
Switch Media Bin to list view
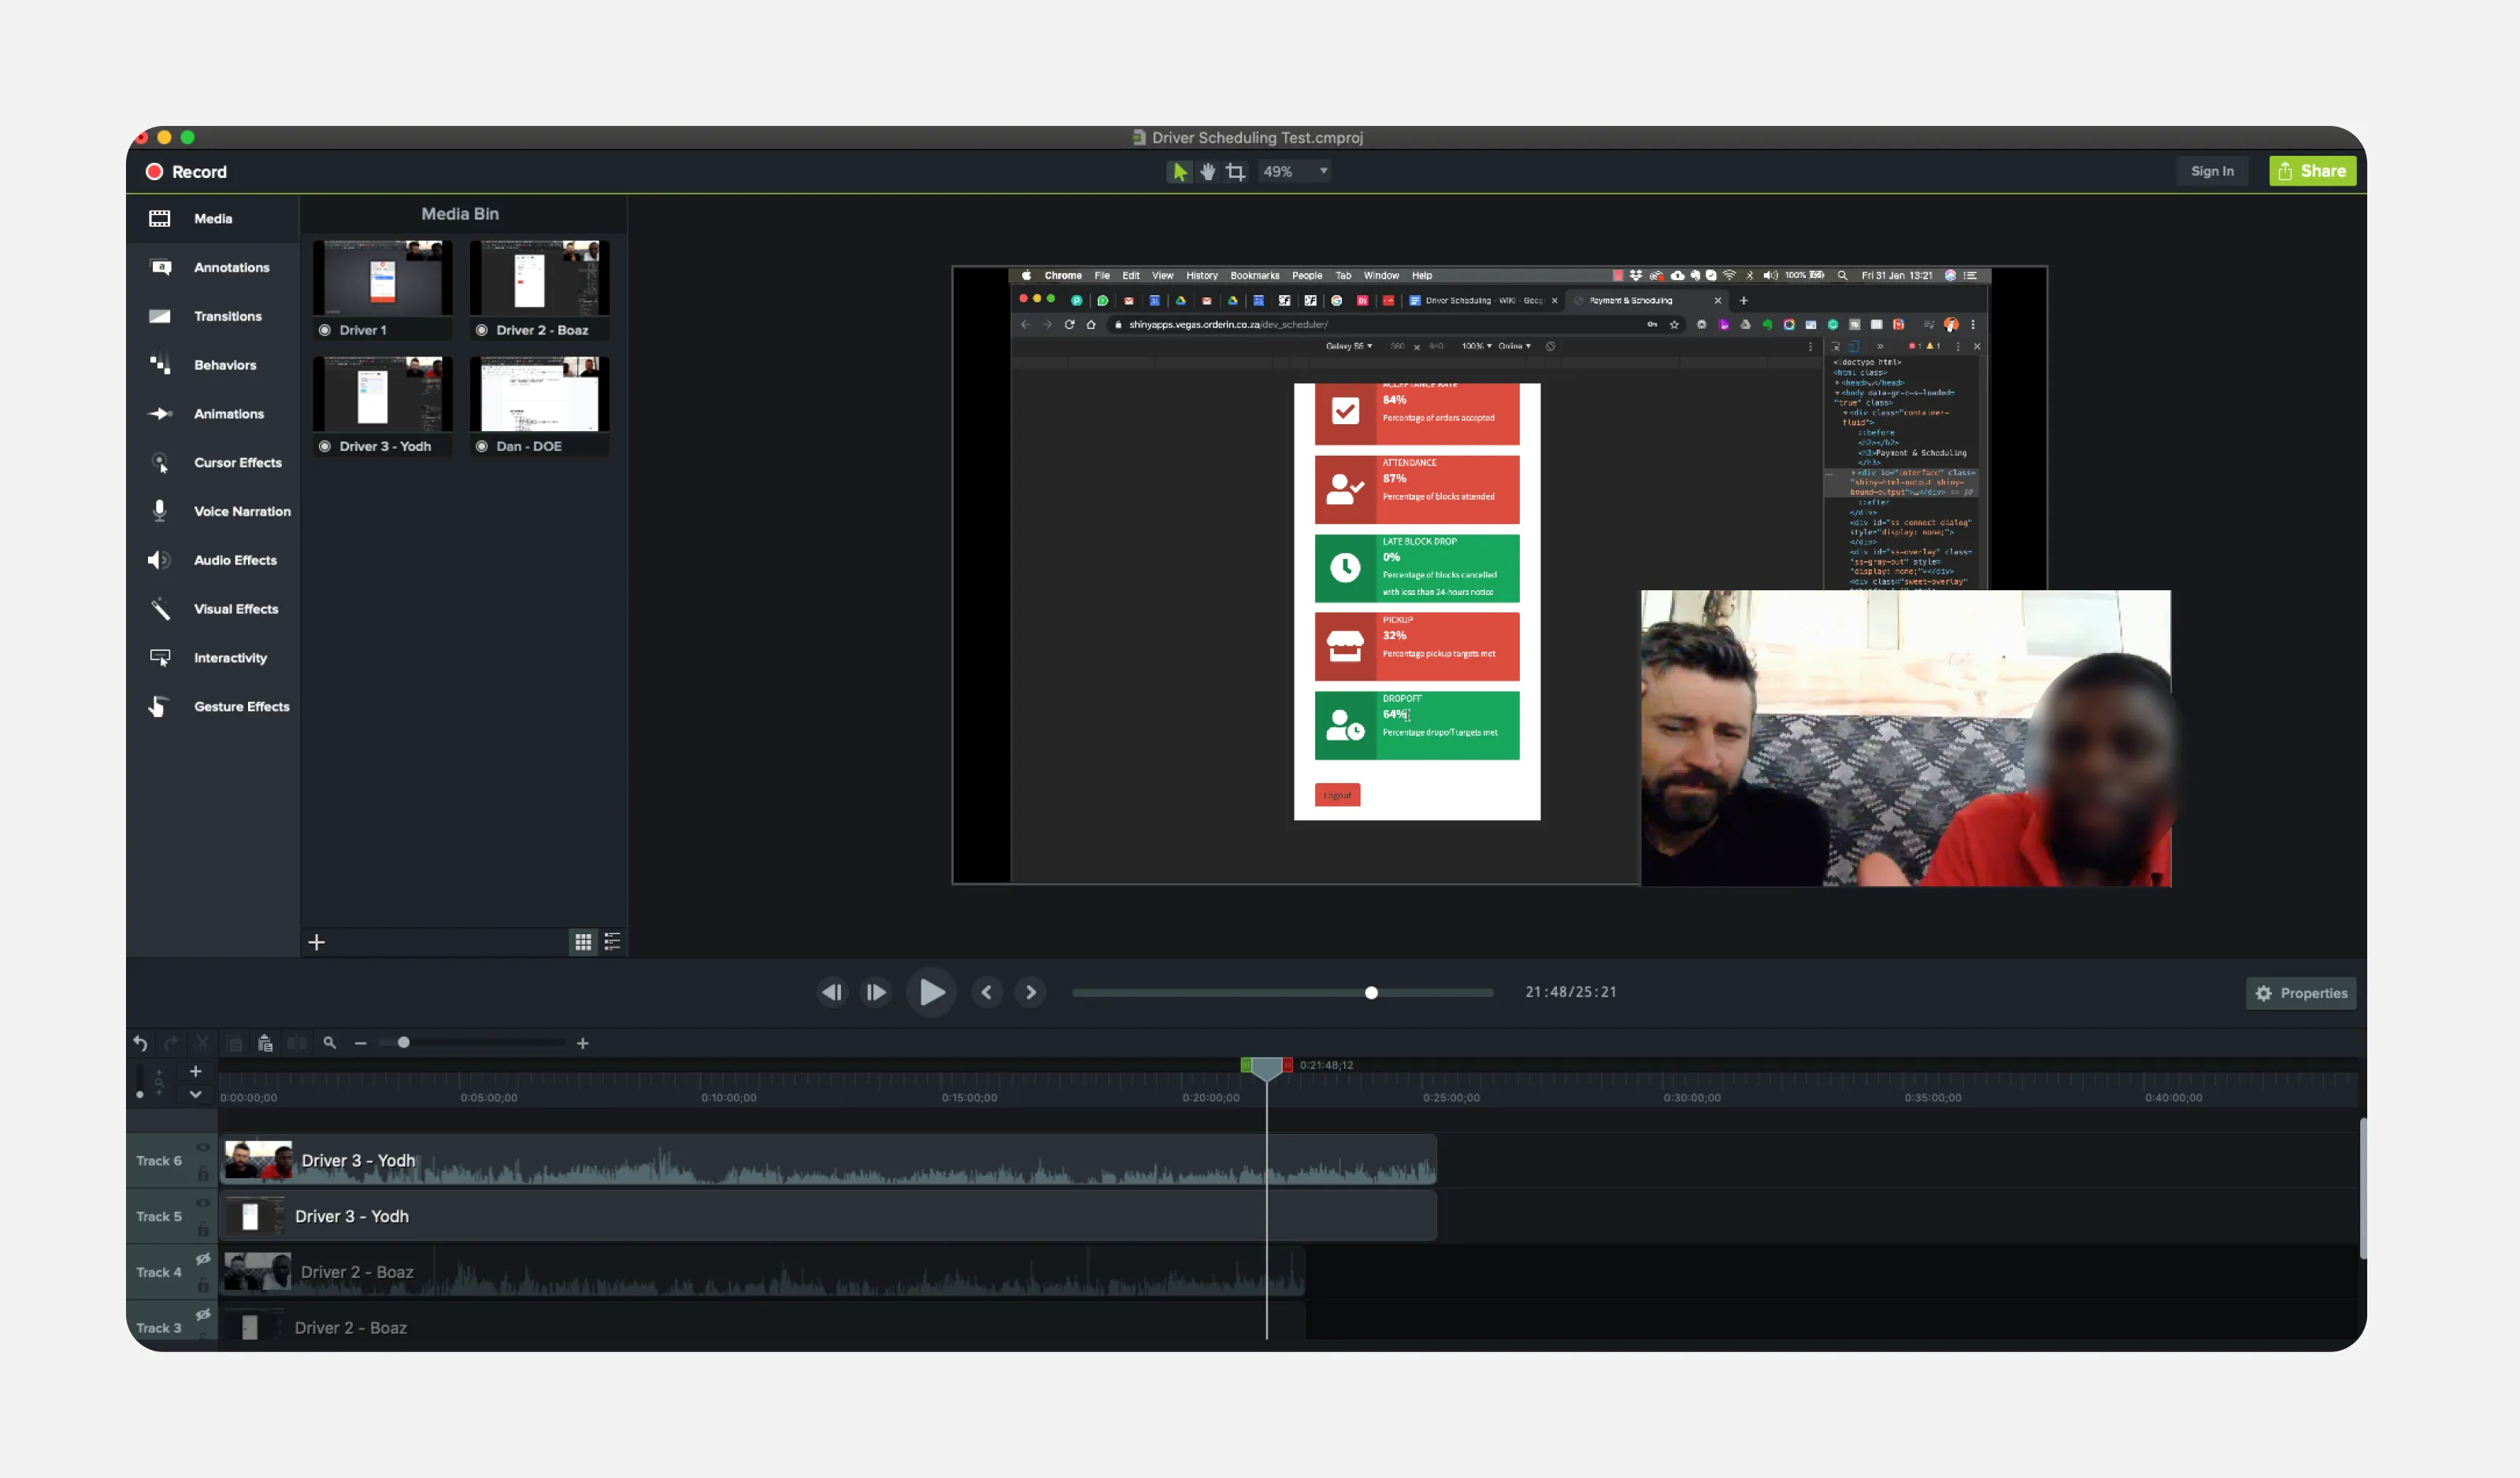(x=612, y=941)
